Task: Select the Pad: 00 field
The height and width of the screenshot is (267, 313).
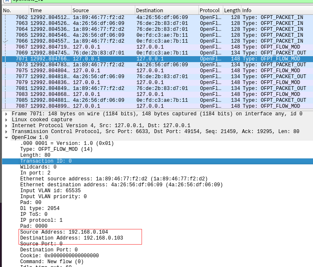Action: coord(30,202)
